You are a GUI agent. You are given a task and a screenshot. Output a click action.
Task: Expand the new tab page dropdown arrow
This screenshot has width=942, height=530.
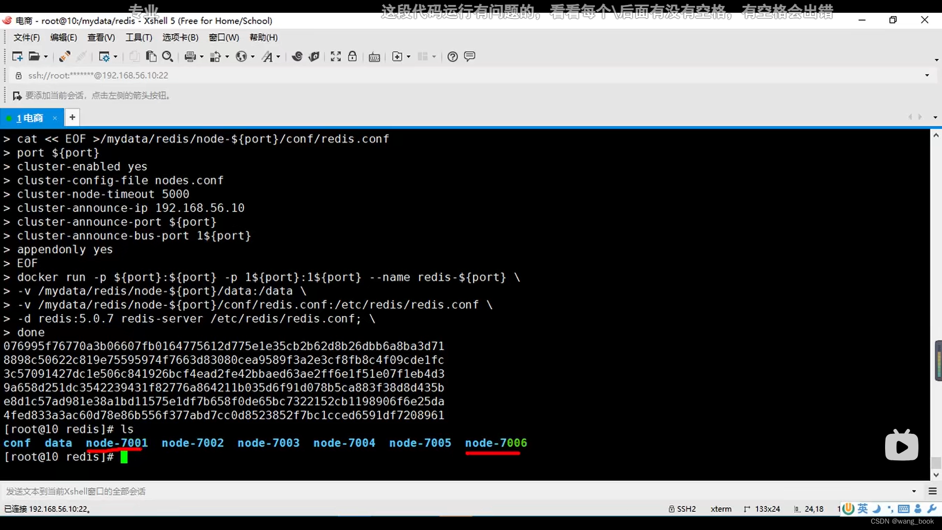(x=409, y=57)
